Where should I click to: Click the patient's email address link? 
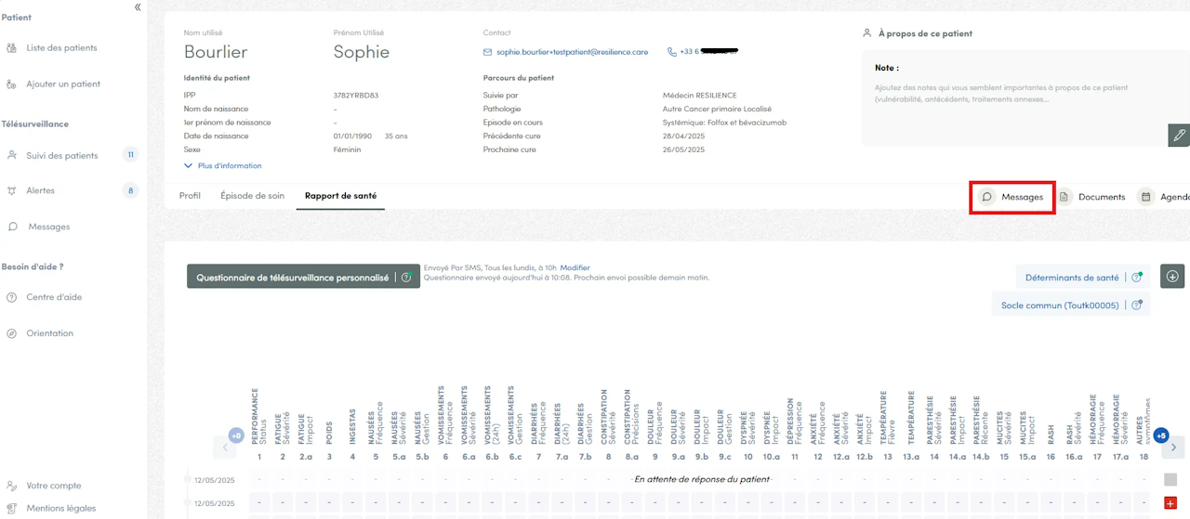tap(572, 53)
